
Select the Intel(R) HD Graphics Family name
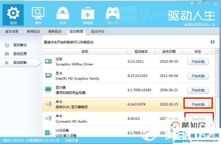coord(77,78)
